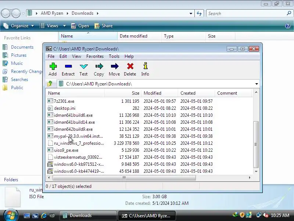The height and width of the screenshot is (221, 294).
Task: Click the desktop.ini gear icon
Action: [50, 108]
